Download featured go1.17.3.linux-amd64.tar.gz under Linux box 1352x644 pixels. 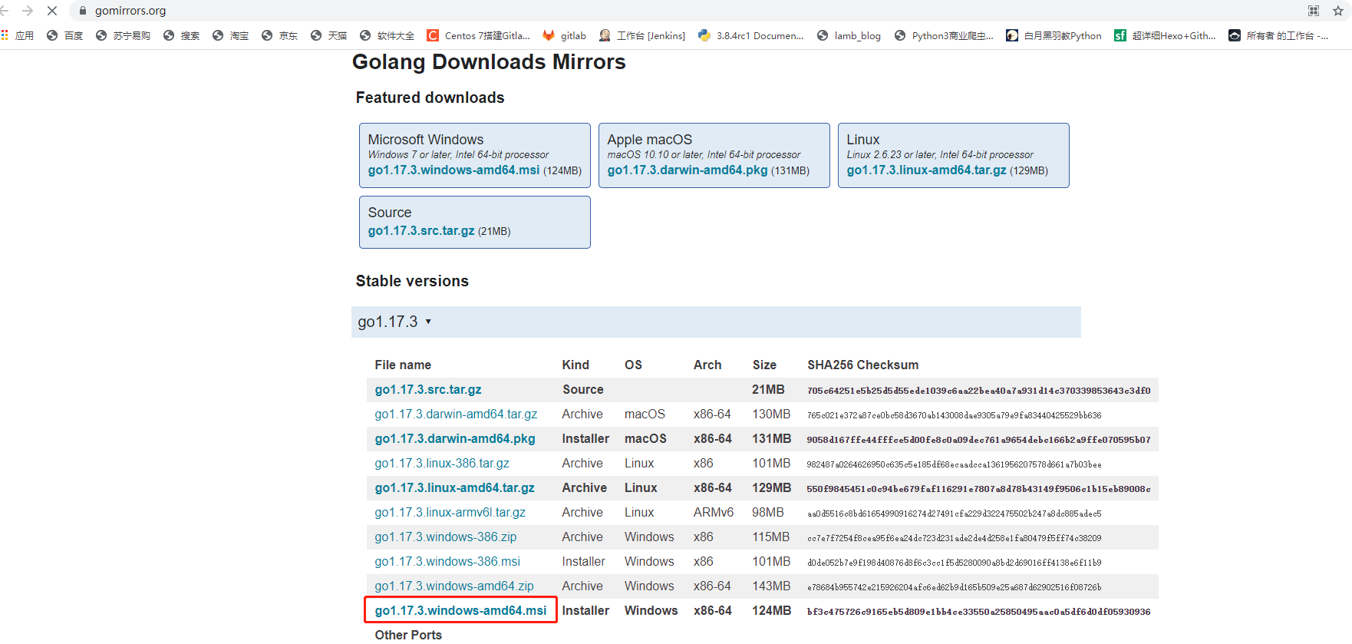pos(926,170)
